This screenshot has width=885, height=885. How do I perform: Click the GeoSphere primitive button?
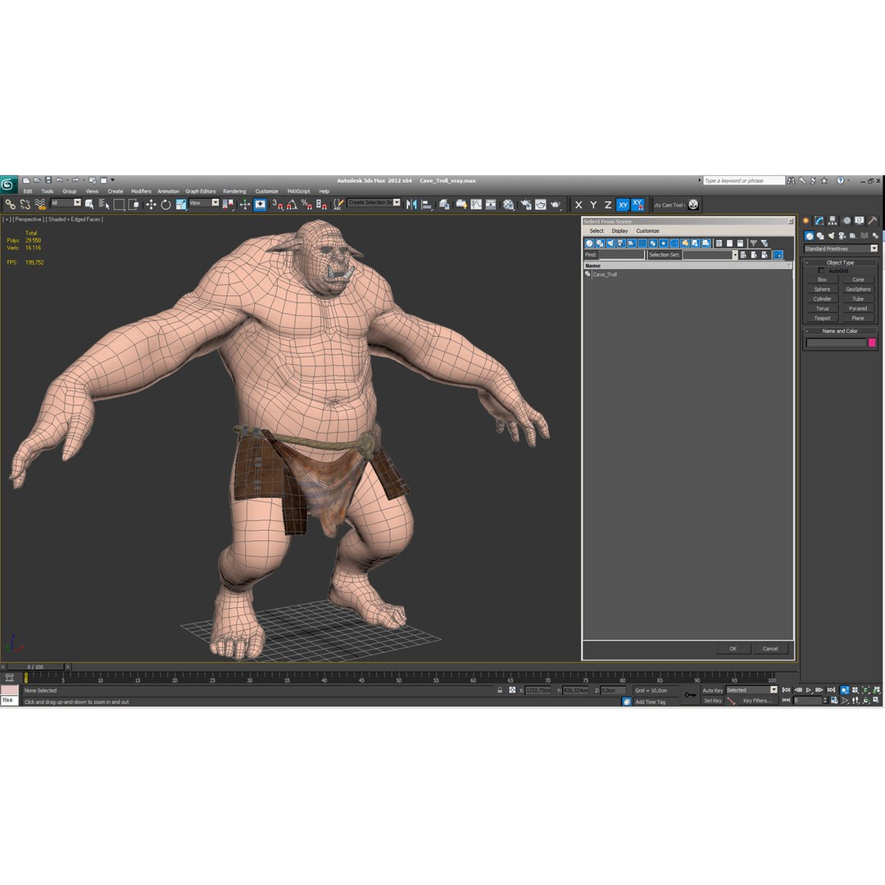[859, 289]
